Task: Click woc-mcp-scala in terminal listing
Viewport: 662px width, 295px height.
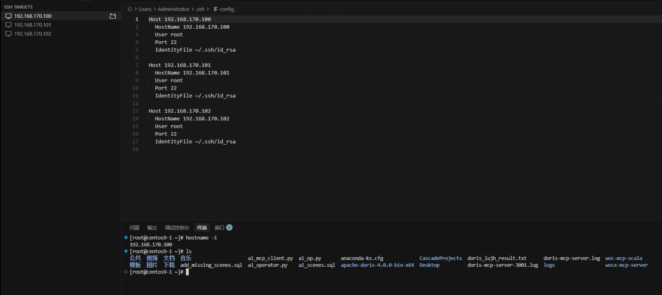Action: point(623,258)
